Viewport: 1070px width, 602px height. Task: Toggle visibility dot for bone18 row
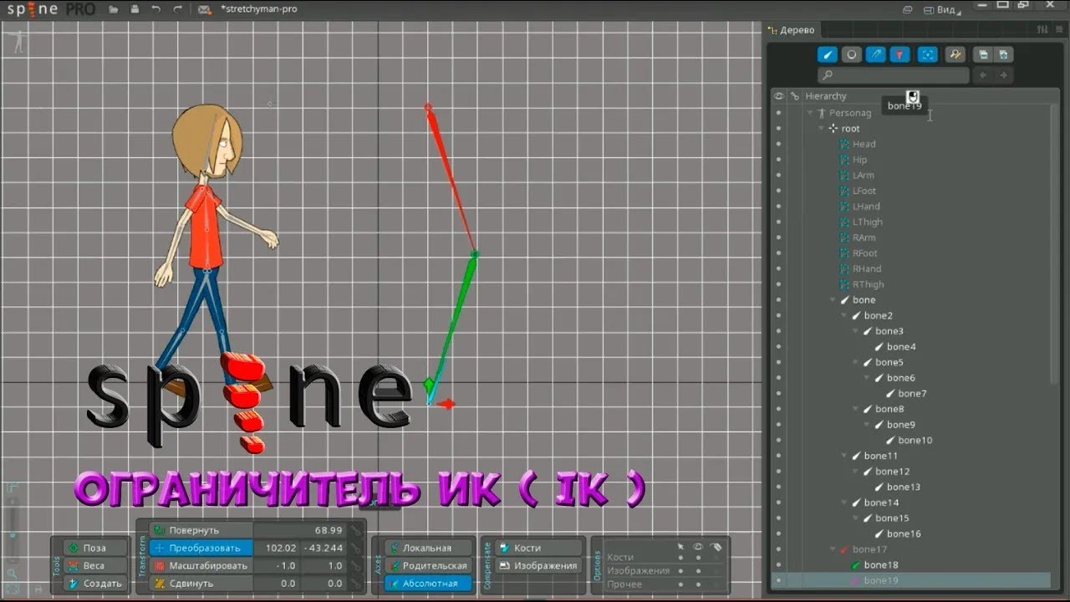pos(779,565)
